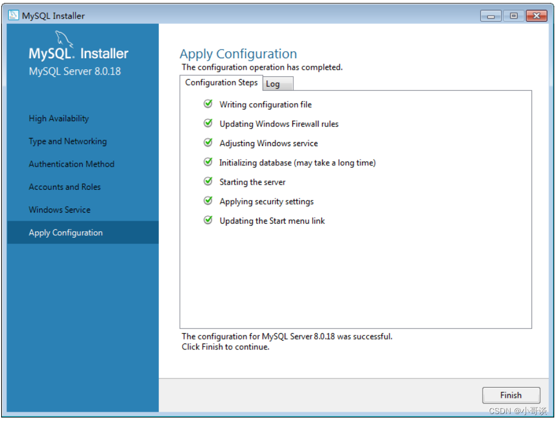The width and height of the screenshot is (556, 421).
Task: Select Windows Service sidebar step
Action: point(59,210)
